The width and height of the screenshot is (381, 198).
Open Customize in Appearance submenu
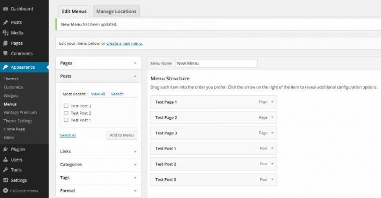click(x=13, y=87)
